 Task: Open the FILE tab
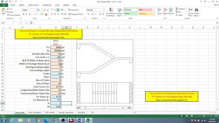(4, 5)
